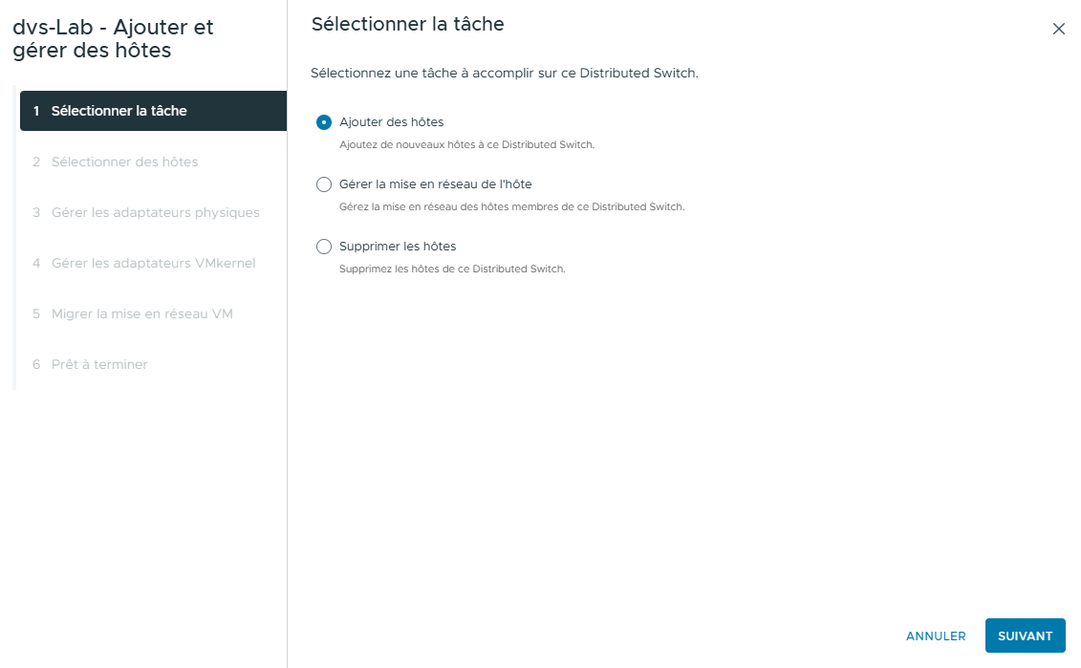Click the step number 1 indicator
This screenshot has width=1081, height=668.
point(35,110)
